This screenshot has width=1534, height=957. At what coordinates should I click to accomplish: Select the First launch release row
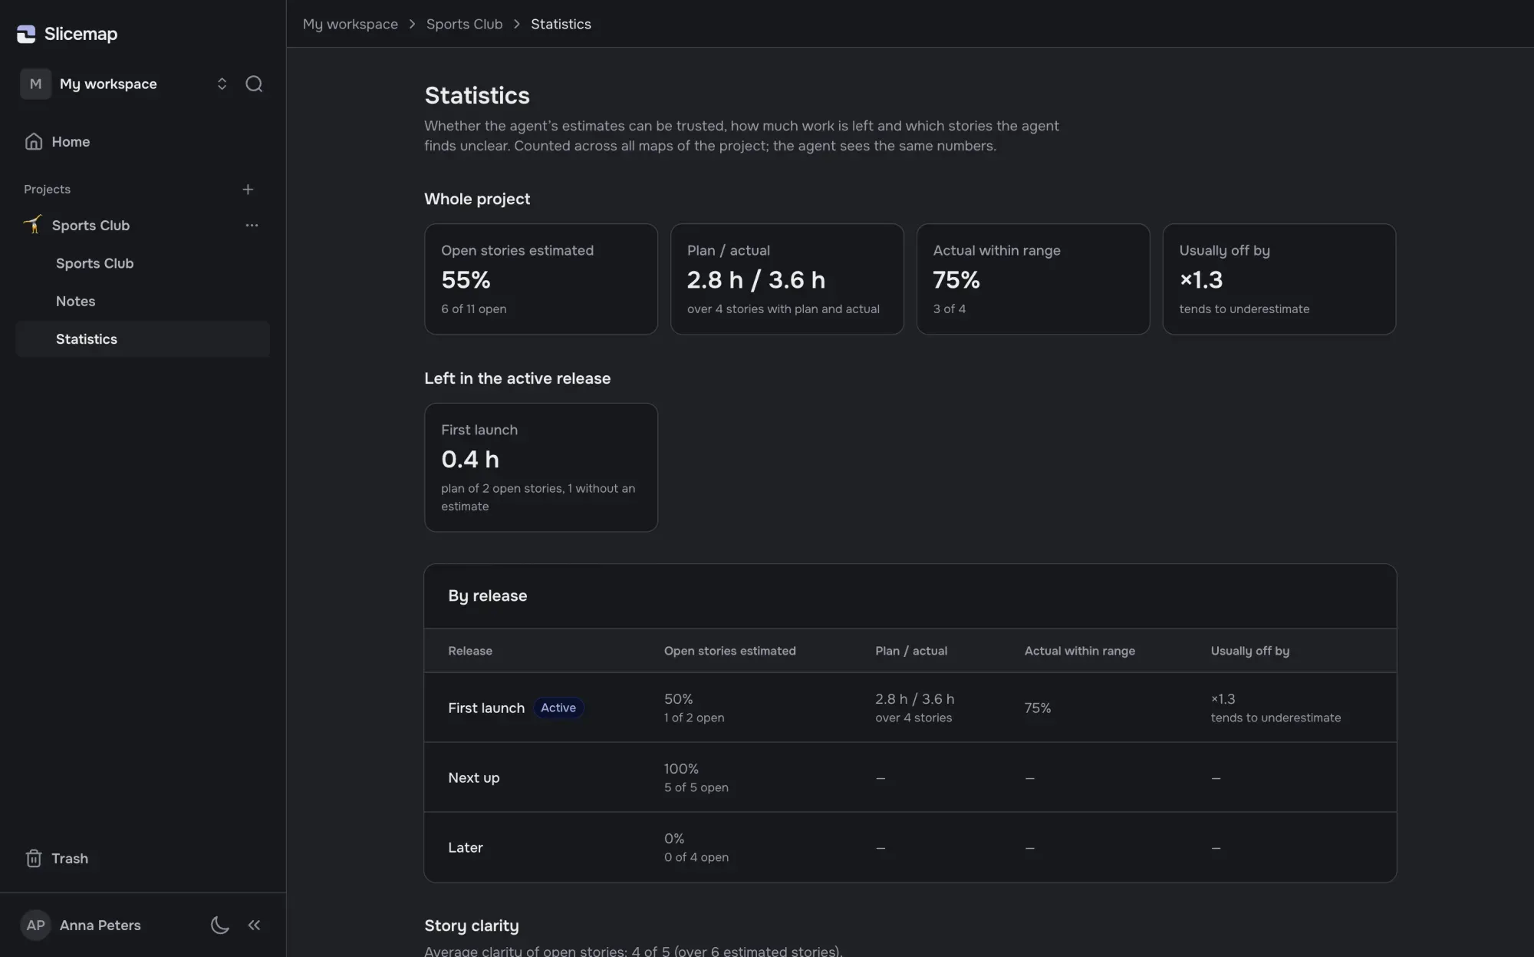[x=910, y=708]
